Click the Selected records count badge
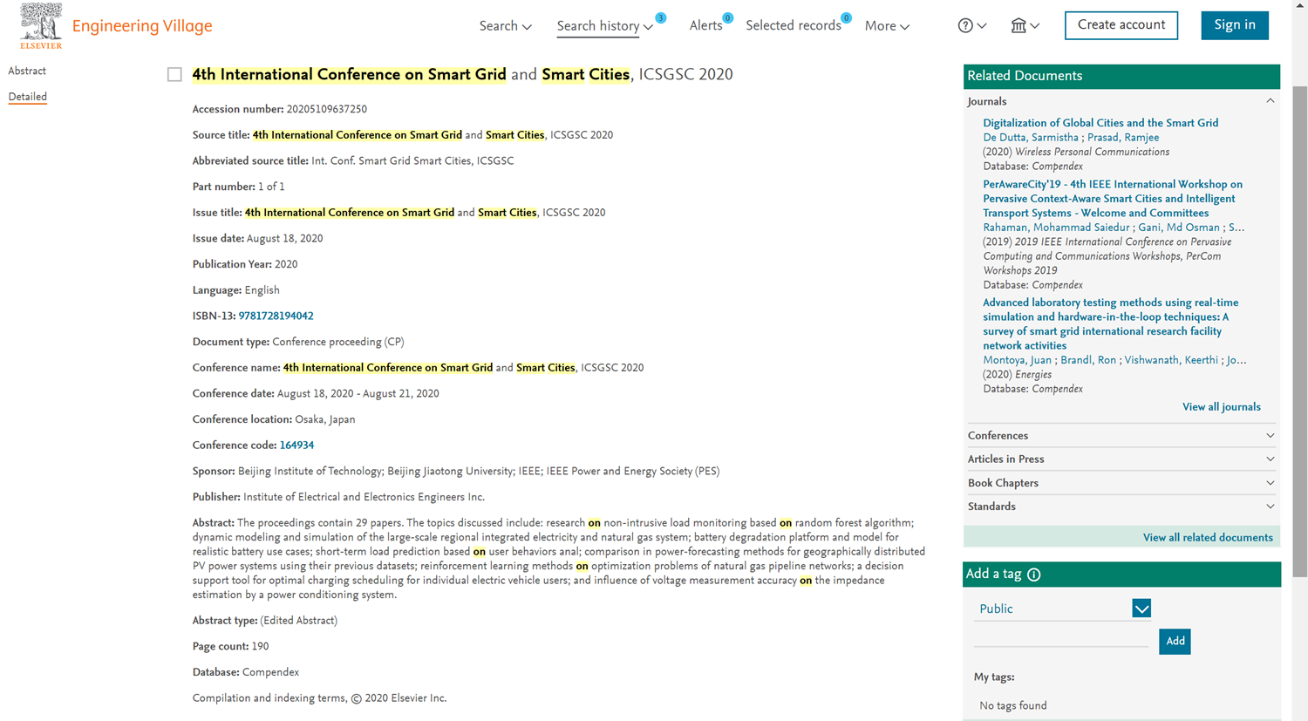This screenshot has height=721, width=1308. click(x=846, y=17)
